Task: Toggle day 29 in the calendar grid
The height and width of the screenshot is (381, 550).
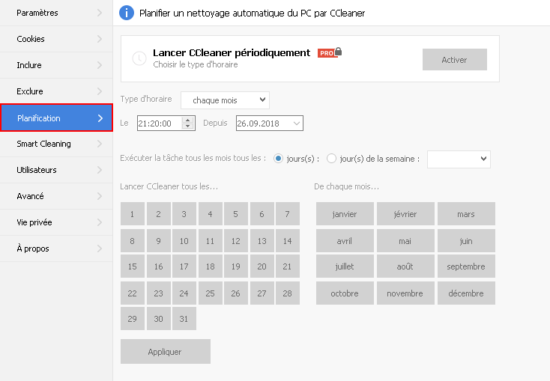Action: click(x=132, y=319)
